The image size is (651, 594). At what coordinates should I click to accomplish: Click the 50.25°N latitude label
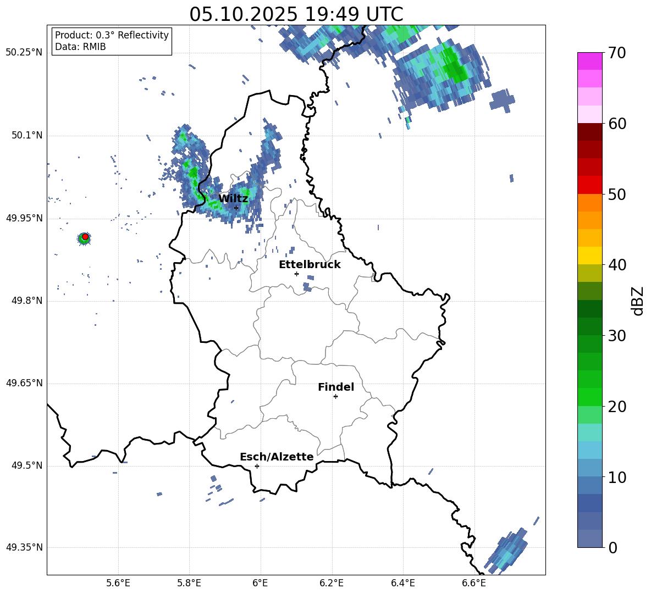pyautogui.click(x=24, y=53)
